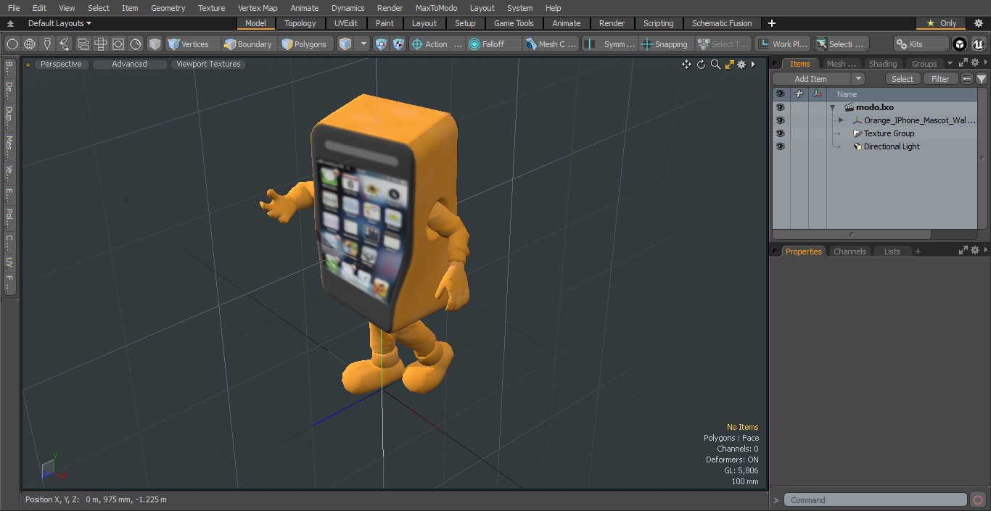Collapse the modo.lxo scene tree
Screen dimensions: 991x511
pos(833,107)
